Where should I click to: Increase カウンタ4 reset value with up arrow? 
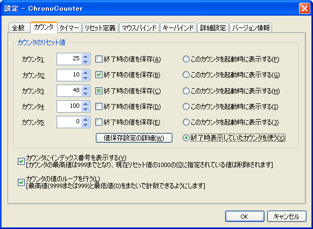[86, 104]
